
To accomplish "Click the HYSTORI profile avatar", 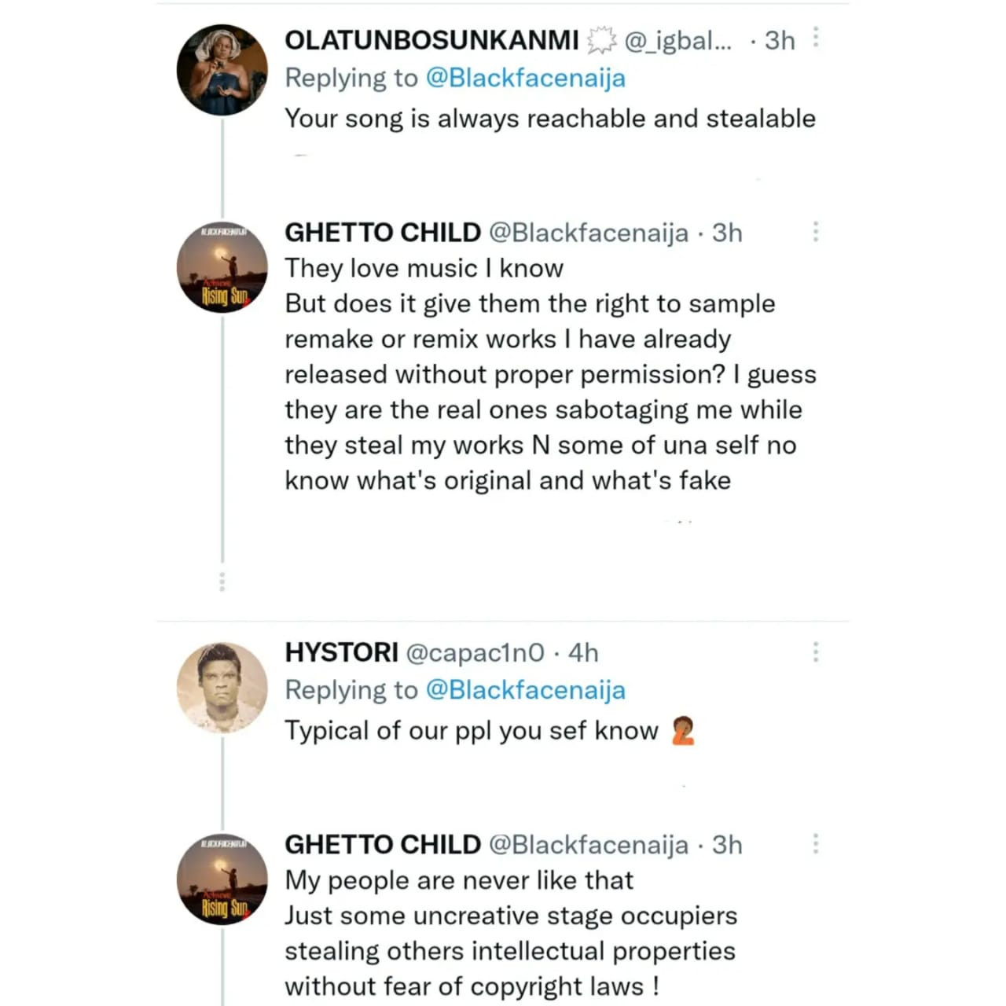I will pos(222,688).
